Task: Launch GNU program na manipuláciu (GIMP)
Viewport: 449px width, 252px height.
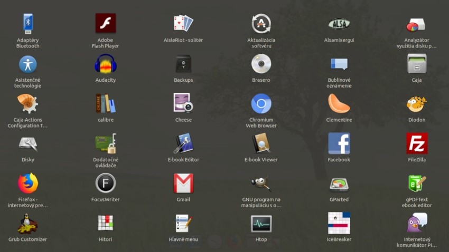Action: click(261, 183)
